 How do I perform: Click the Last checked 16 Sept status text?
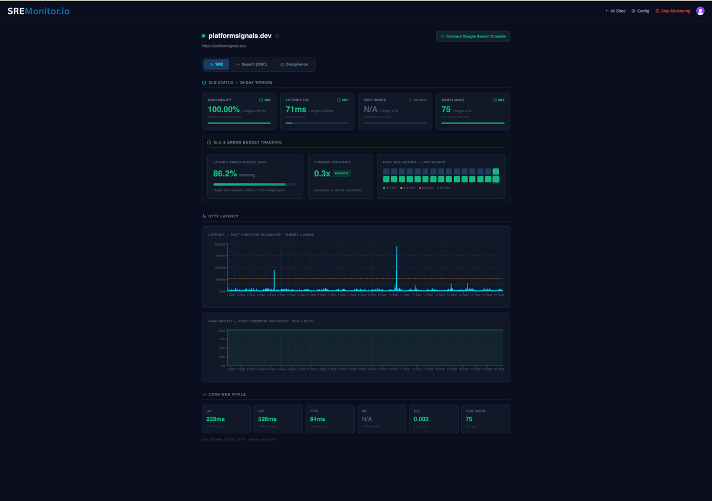239,439
